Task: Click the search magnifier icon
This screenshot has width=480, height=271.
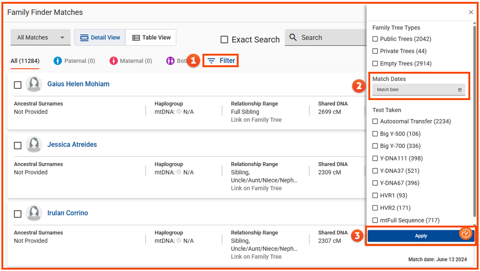Action: (293, 38)
